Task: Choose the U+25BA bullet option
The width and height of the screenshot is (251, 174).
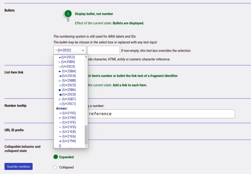Action: (x=69, y=71)
